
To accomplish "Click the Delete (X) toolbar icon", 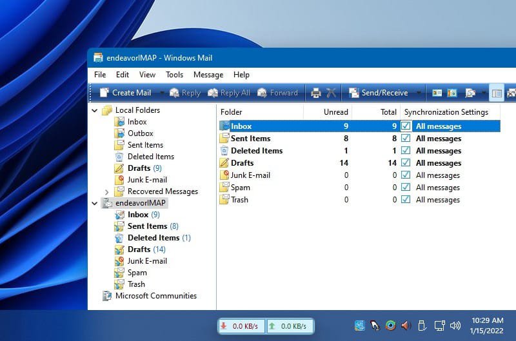I will pyautogui.click(x=331, y=93).
